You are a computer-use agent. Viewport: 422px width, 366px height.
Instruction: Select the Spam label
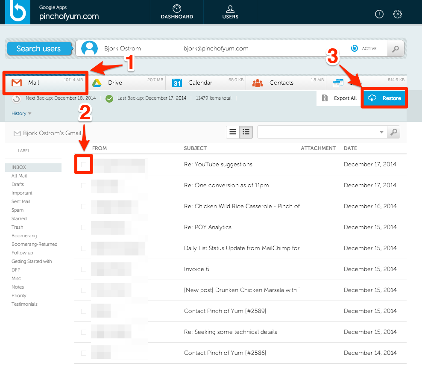tap(18, 210)
